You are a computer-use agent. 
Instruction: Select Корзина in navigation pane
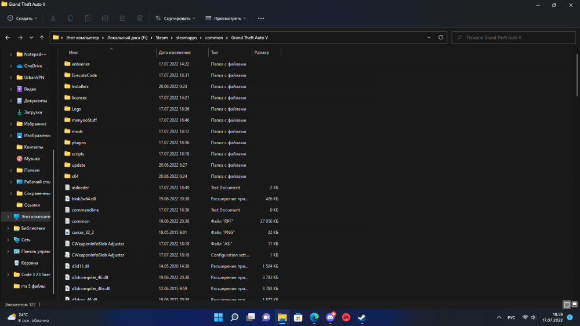coord(30,263)
